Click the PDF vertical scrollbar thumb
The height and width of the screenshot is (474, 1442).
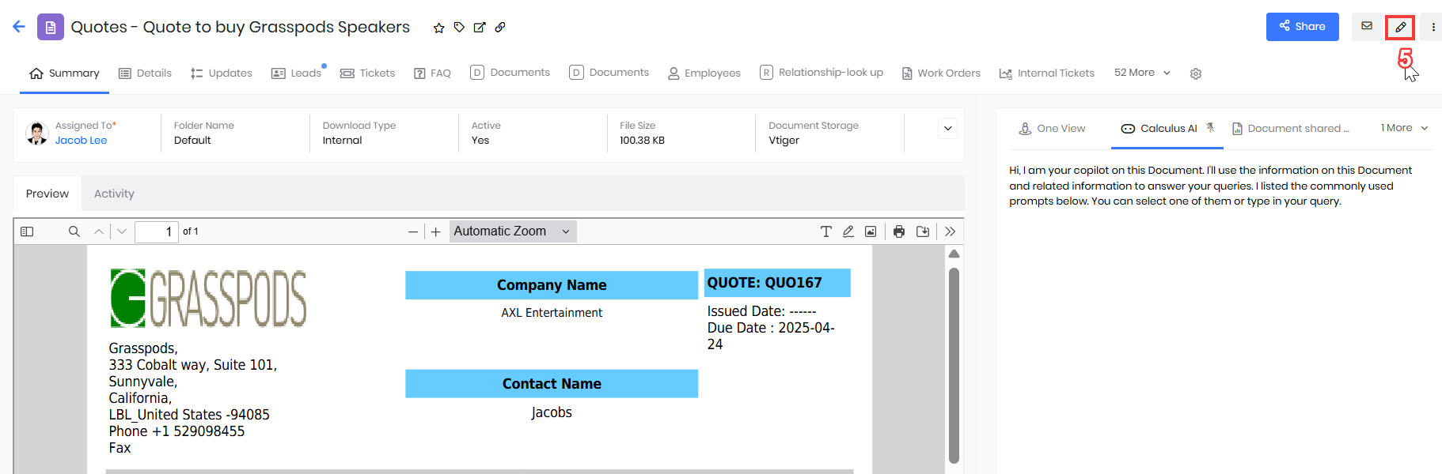coord(954,365)
